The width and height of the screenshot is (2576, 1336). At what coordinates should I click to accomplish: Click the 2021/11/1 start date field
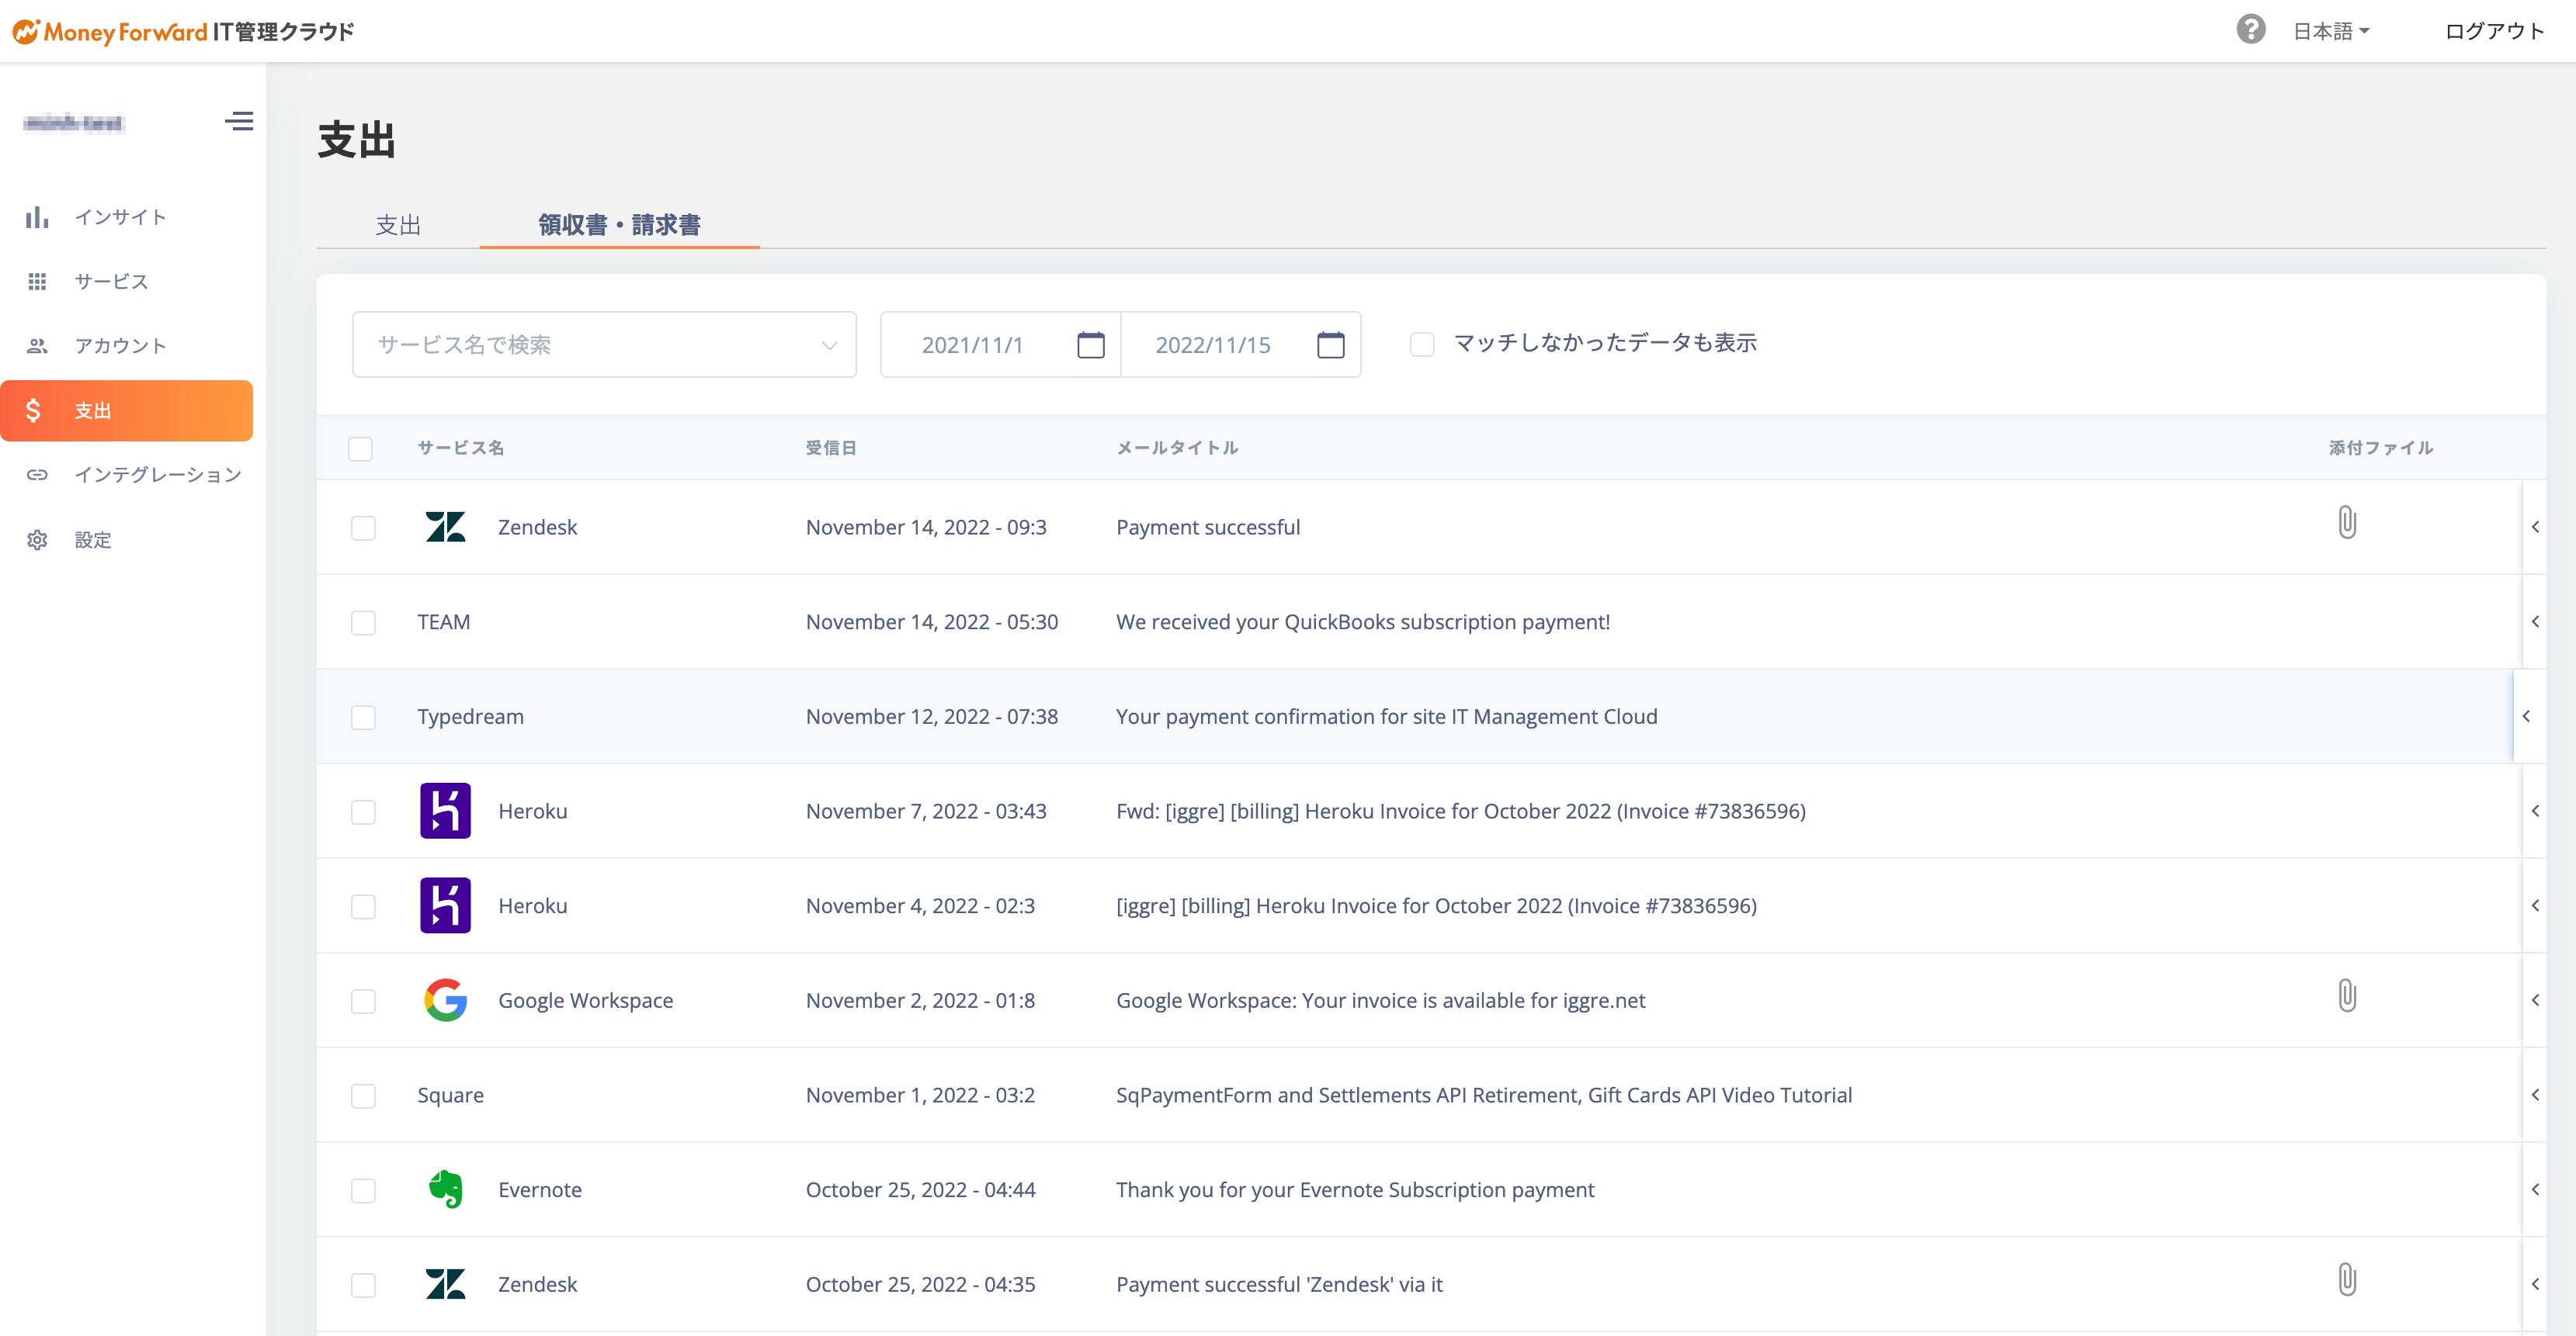[x=1000, y=344]
